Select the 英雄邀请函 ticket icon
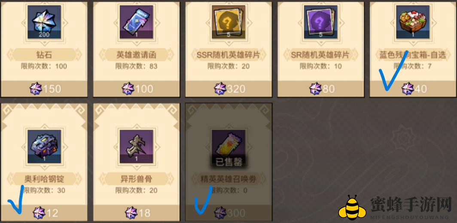Viewport: 457px width, 223px height. [x=137, y=22]
